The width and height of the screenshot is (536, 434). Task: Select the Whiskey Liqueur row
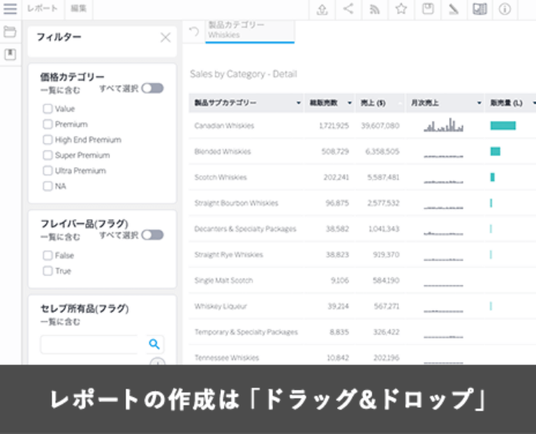click(363, 306)
